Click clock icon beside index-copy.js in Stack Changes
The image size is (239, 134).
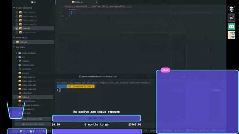[x=17, y=12]
